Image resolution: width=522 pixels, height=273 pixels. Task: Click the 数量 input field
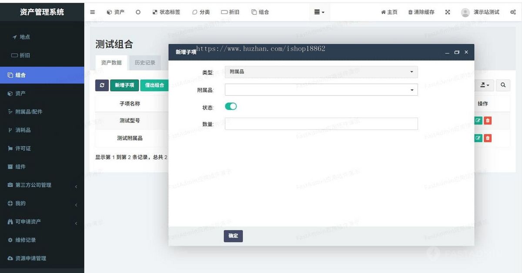click(x=321, y=123)
